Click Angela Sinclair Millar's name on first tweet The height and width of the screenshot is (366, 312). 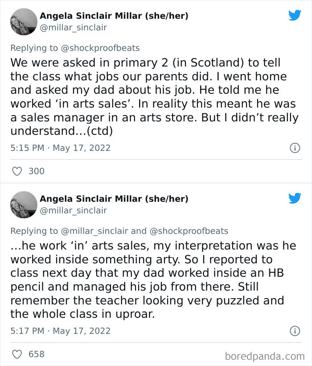pyautogui.click(x=114, y=16)
